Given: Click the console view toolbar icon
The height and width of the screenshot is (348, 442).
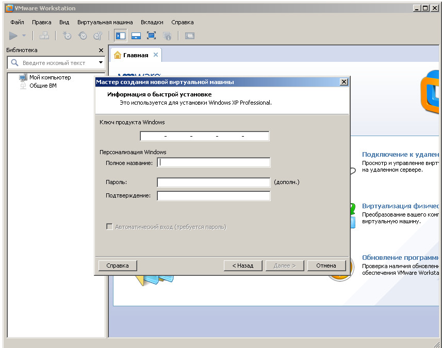Looking at the screenshot, I should (190, 36).
